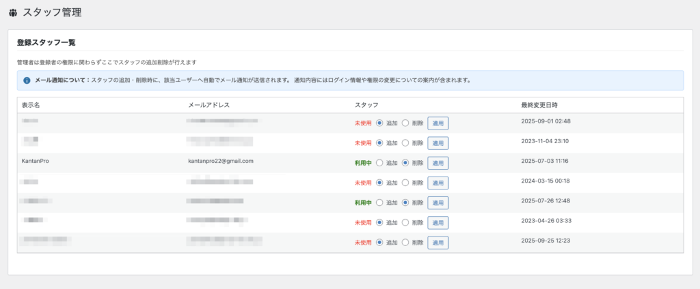700x289 pixels.
Task: Click the 最終変更日時 column header
Action: pyautogui.click(x=541, y=105)
